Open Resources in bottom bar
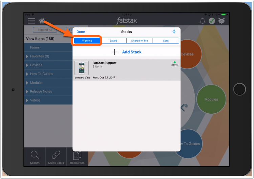This screenshot has height=179, width=254. pyautogui.click(x=77, y=158)
